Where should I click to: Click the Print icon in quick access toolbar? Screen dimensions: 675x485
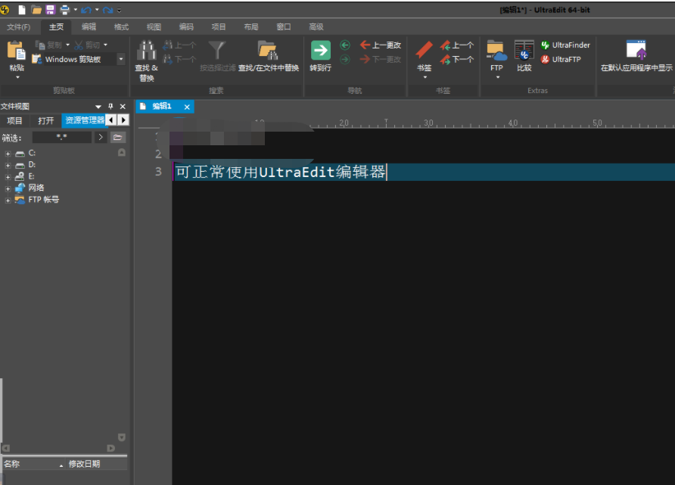click(64, 10)
